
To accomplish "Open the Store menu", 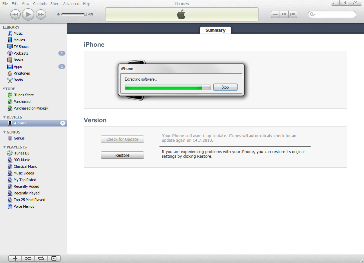I will click(x=55, y=4).
